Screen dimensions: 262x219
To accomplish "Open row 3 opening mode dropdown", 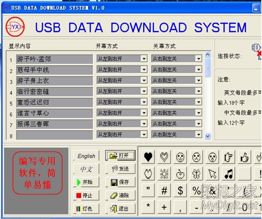I will (x=144, y=81).
